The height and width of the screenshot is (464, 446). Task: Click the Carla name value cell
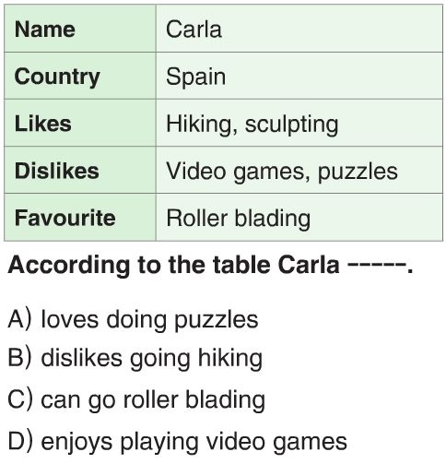point(299,29)
